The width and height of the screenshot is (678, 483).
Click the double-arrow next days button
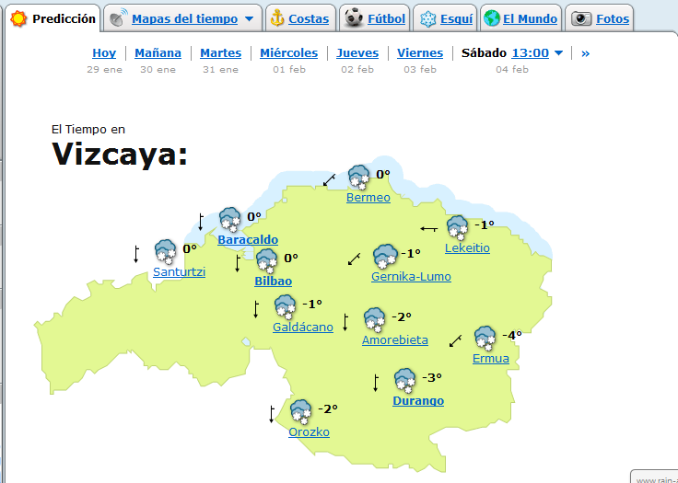click(585, 53)
